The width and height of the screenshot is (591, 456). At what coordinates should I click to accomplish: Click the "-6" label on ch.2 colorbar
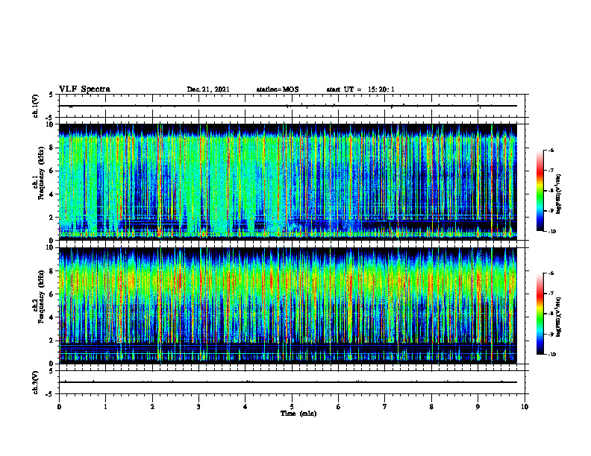point(551,273)
